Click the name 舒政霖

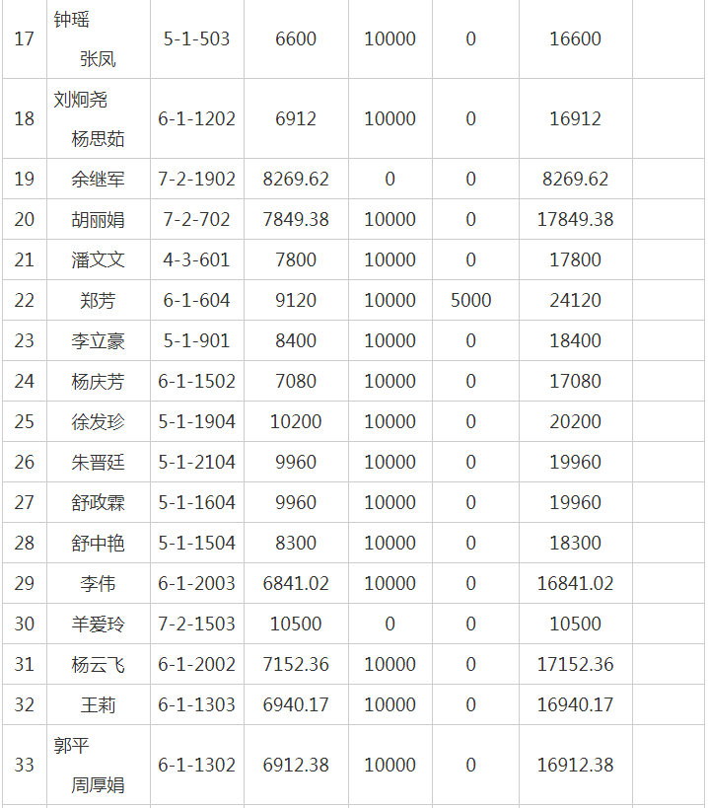98,502
